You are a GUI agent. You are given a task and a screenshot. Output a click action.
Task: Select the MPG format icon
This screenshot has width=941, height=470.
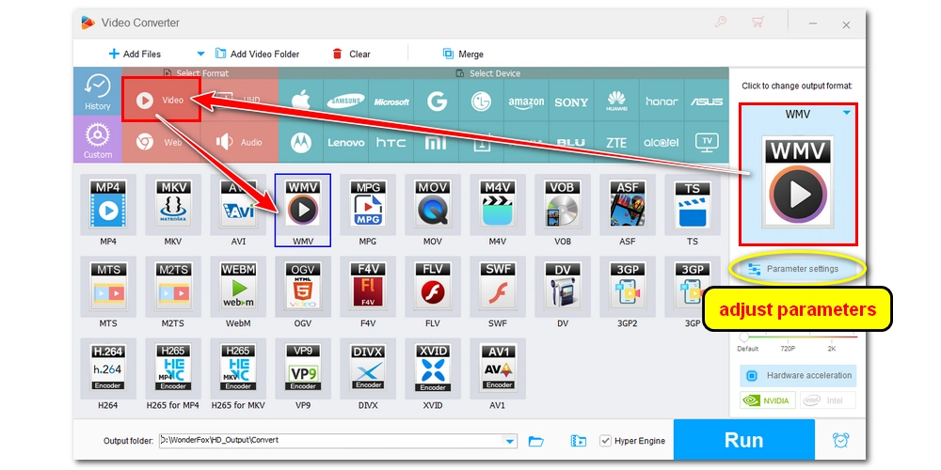coord(367,204)
